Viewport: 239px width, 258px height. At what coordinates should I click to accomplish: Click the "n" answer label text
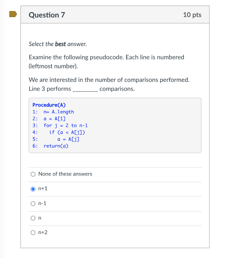tap(40, 218)
